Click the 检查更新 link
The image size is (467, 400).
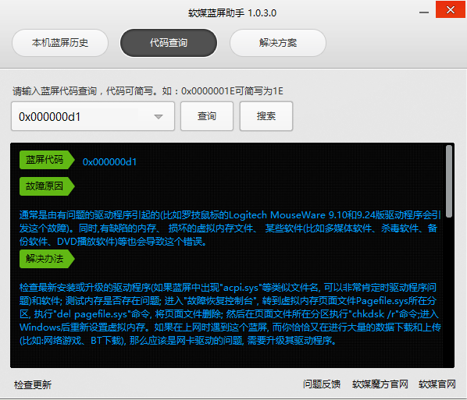tap(33, 384)
